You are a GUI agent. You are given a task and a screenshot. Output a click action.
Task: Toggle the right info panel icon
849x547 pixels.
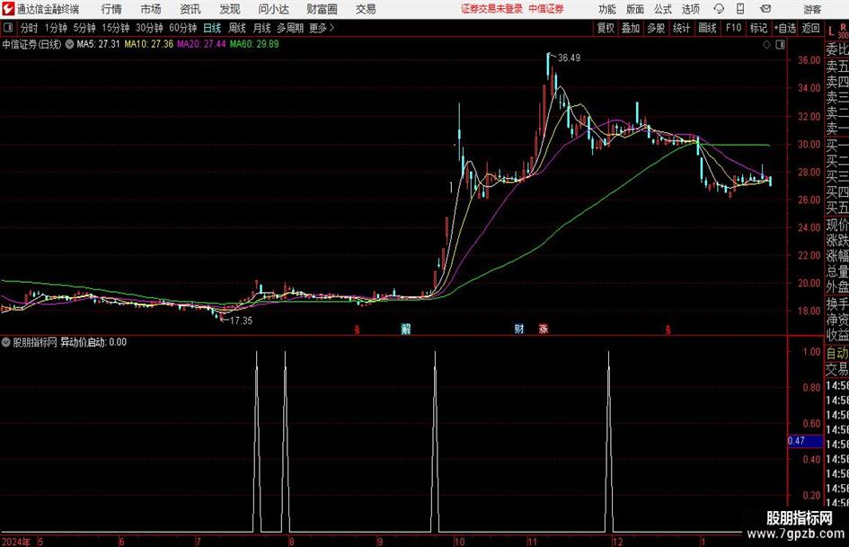click(x=780, y=45)
